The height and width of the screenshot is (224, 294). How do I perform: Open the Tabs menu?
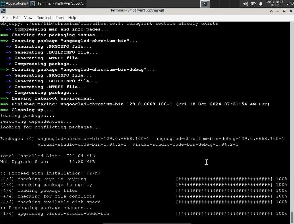point(60,18)
